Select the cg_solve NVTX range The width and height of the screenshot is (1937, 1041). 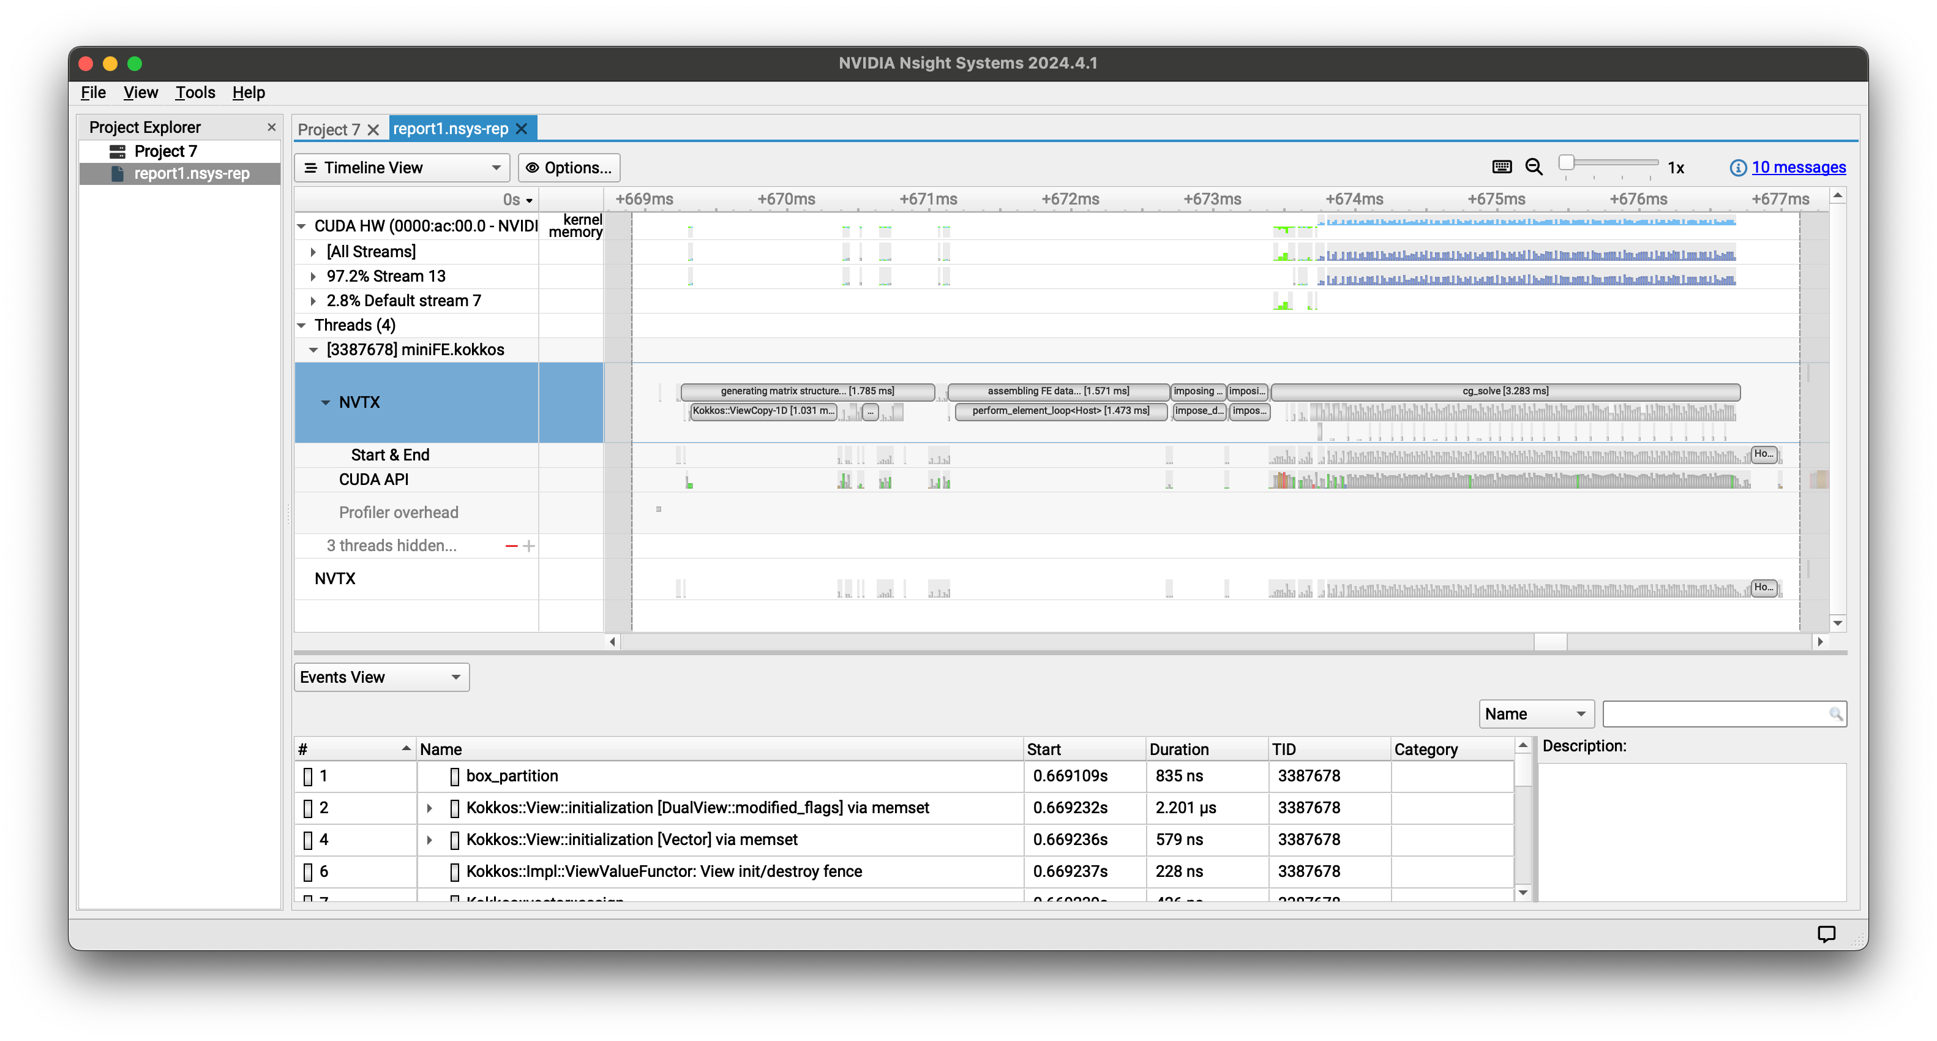(x=1505, y=391)
